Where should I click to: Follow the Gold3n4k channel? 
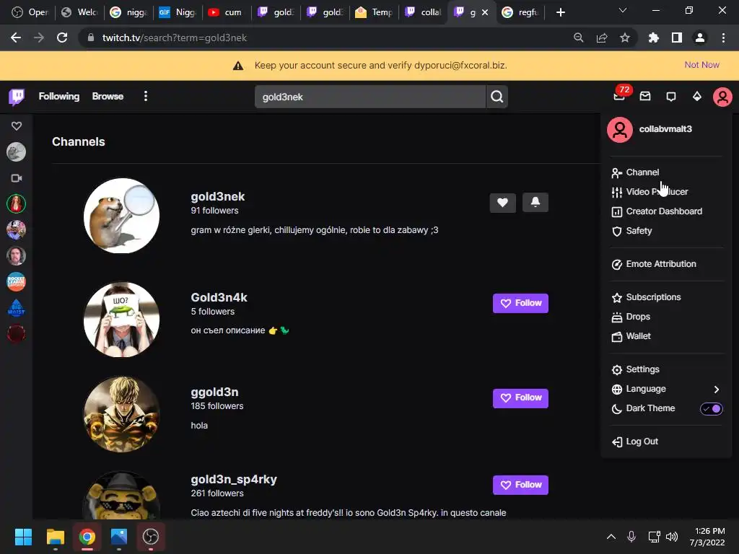pos(520,304)
